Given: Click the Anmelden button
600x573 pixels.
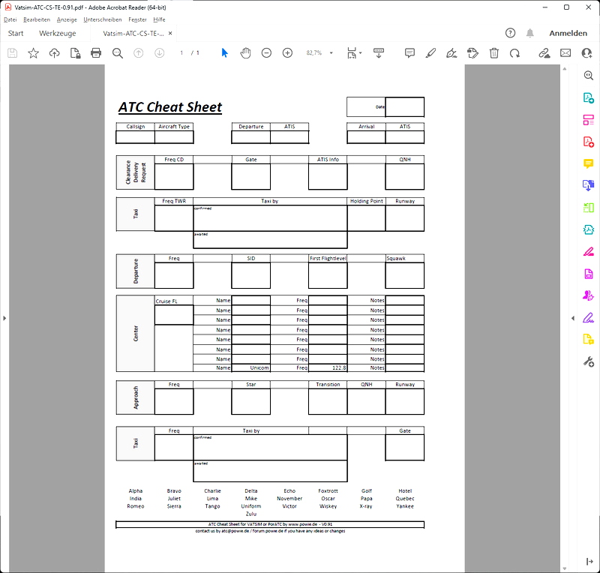Looking at the screenshot, I should (568, 33).
